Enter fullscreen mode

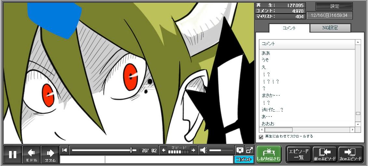click(x=249, y=150)
